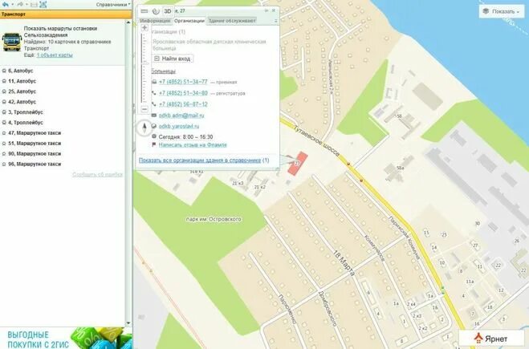
Task: Click the '18 Марта' street label
Action: (x=344, y=263)
